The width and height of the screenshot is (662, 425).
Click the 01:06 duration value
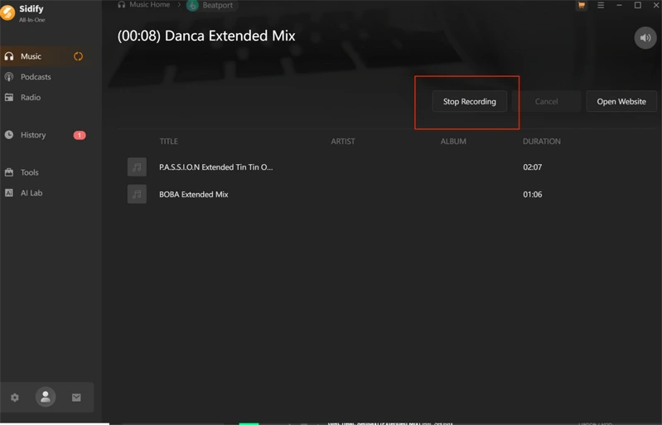533,195
